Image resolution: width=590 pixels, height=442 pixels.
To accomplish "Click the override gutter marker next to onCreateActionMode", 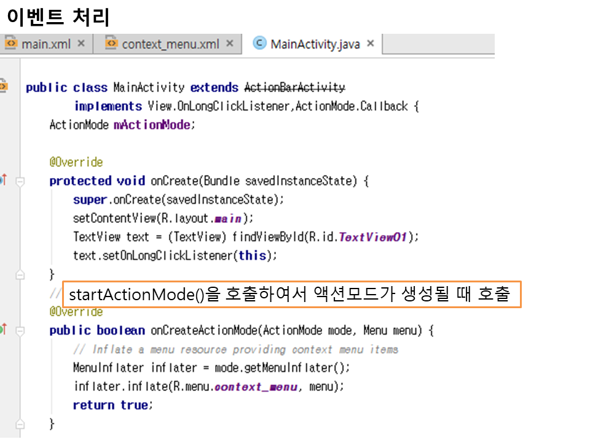I will (x=3, y=330).
